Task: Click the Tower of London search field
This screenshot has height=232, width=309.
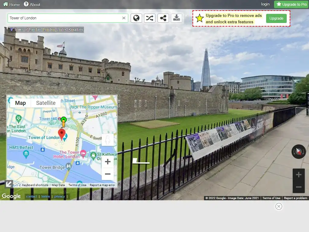Action: (68, 18)
